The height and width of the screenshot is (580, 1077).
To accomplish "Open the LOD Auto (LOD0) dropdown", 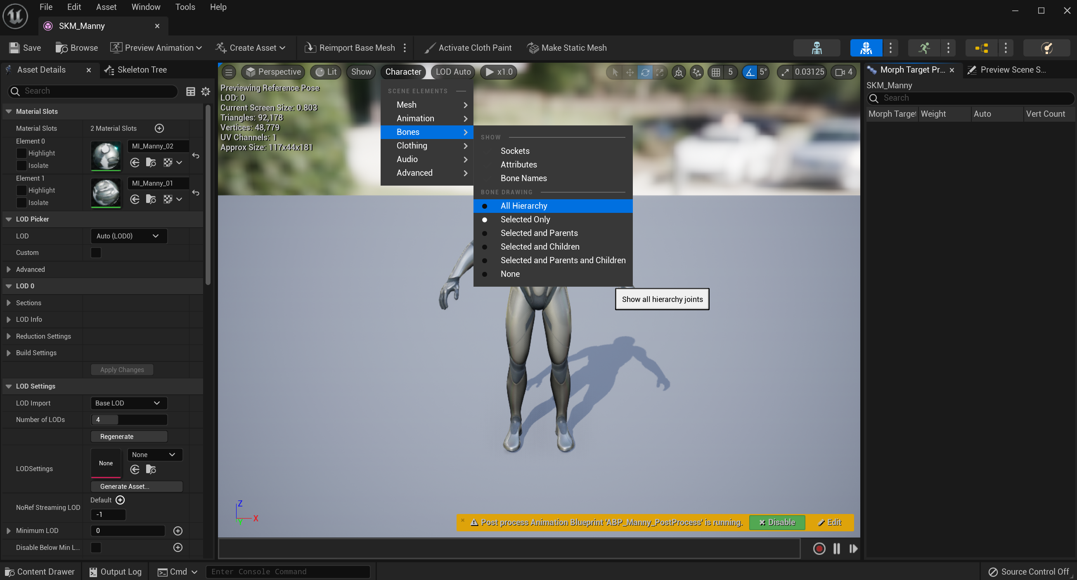I will tap(129, 236).
